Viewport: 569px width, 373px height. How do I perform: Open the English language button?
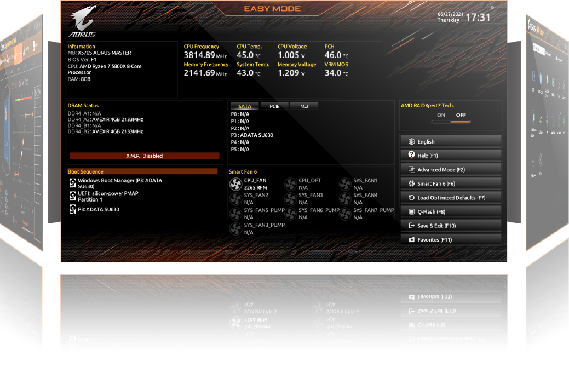tap(451, 141)
